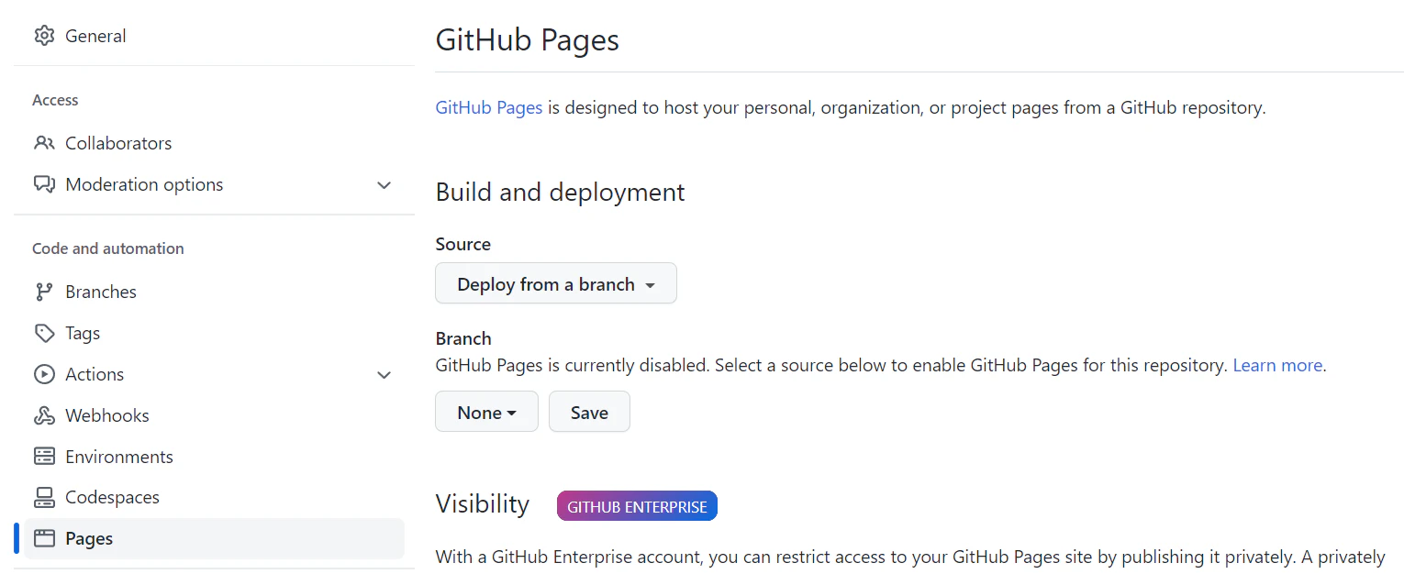1404x574 pixels.
Task: Click the Code and automation header
Action: click(x=108, y=248)
